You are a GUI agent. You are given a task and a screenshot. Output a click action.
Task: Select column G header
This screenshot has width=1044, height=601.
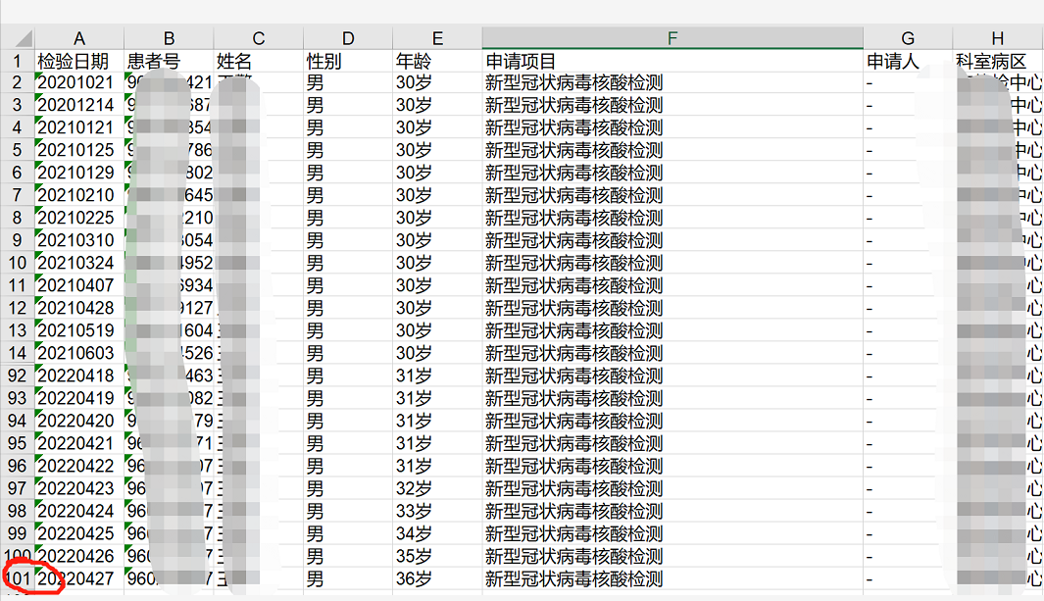coord(907,38)
